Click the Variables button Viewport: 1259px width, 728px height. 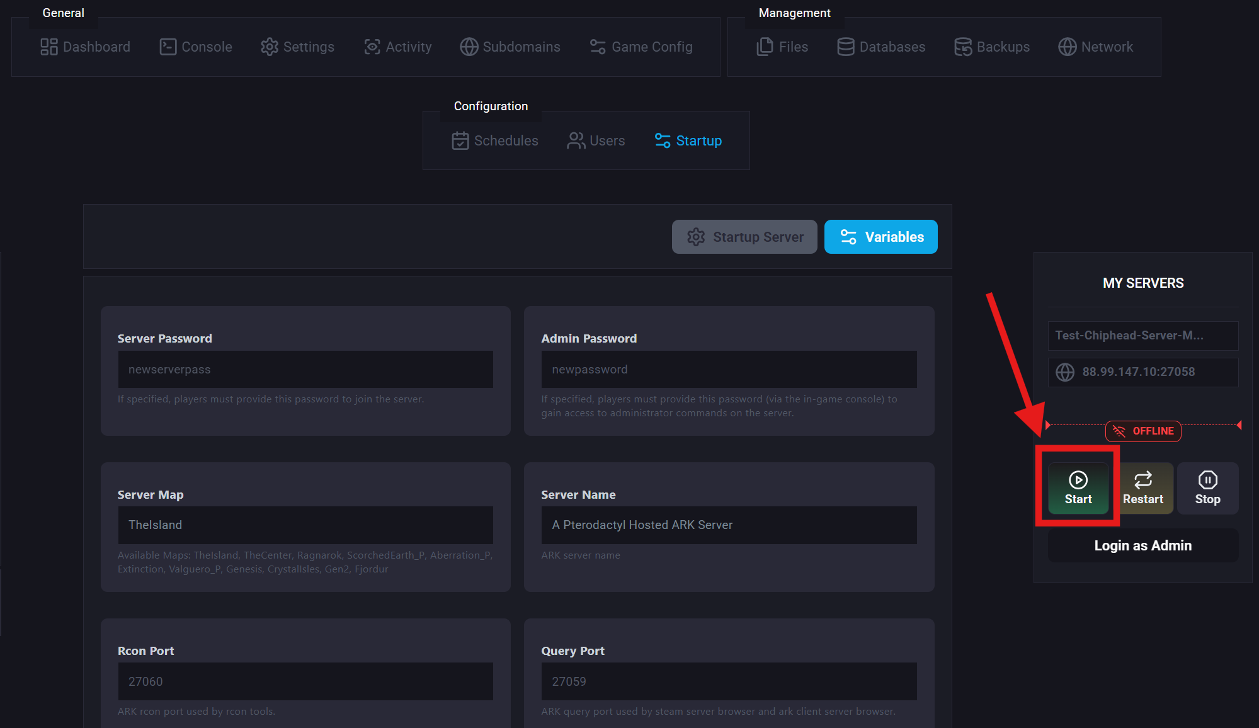click(880, 237)
